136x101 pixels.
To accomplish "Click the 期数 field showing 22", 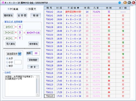I will point(36,53).
